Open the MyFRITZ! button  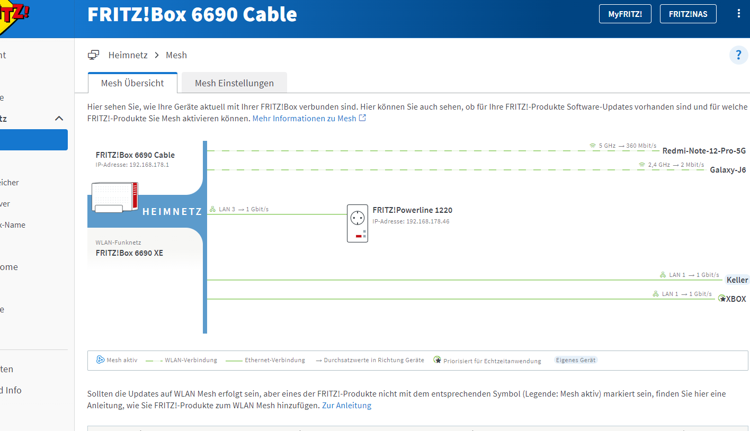625,14
